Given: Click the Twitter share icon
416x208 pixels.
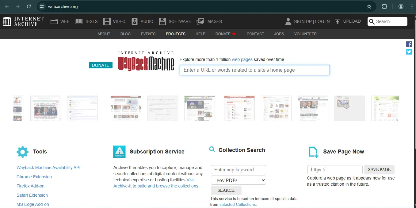Looking at the screenshot, I should pyautogui.click(x=409, y=52).
